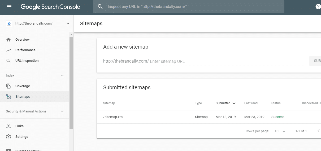Viewport: 321px width, 151px height.
Task: Click the Overview home icon
Action: [x=8, y=40]
